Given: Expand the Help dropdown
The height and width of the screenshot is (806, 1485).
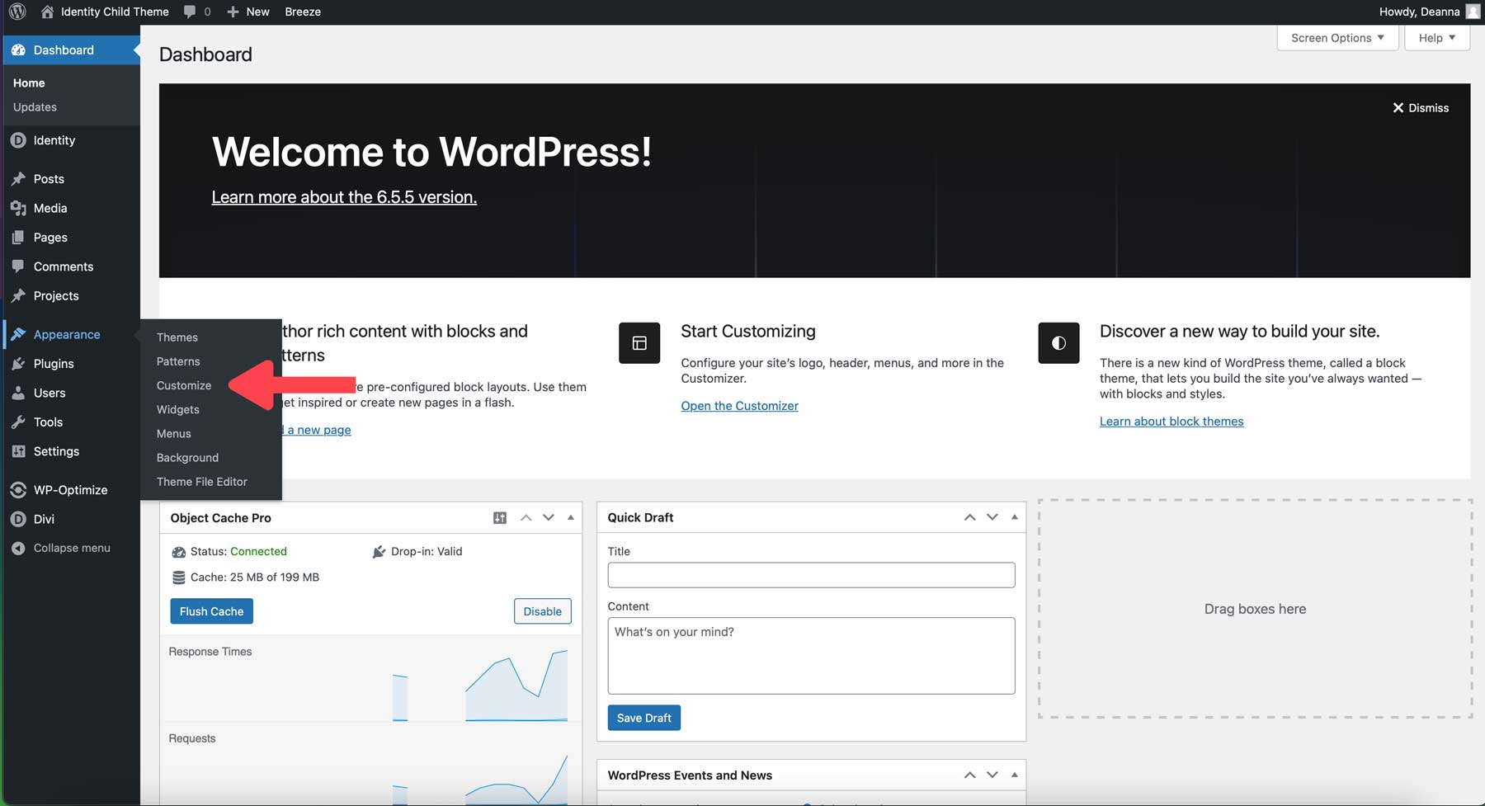Looking at the screenshot, I should pos(1437,38).
